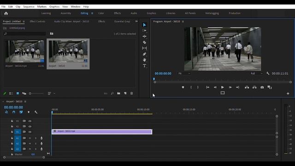
Task: Select the Selection tool arrow
Action: point(144,25)
